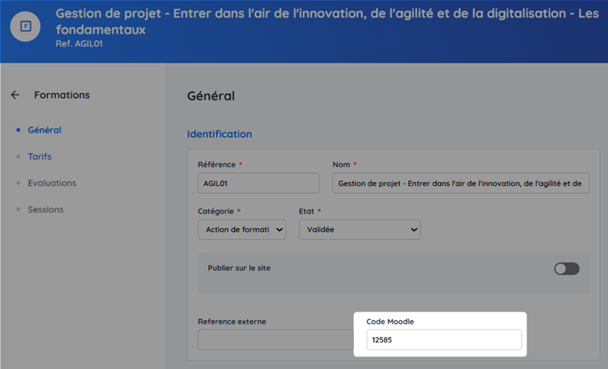
Task: Click the Code Moodle label
Action: tap(392, 322)
